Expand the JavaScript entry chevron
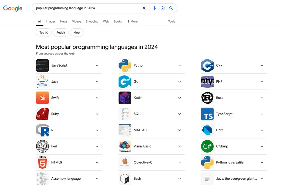The width and height of the screenshot is (282, 186). pyautogui.click(x=97, y=65)
